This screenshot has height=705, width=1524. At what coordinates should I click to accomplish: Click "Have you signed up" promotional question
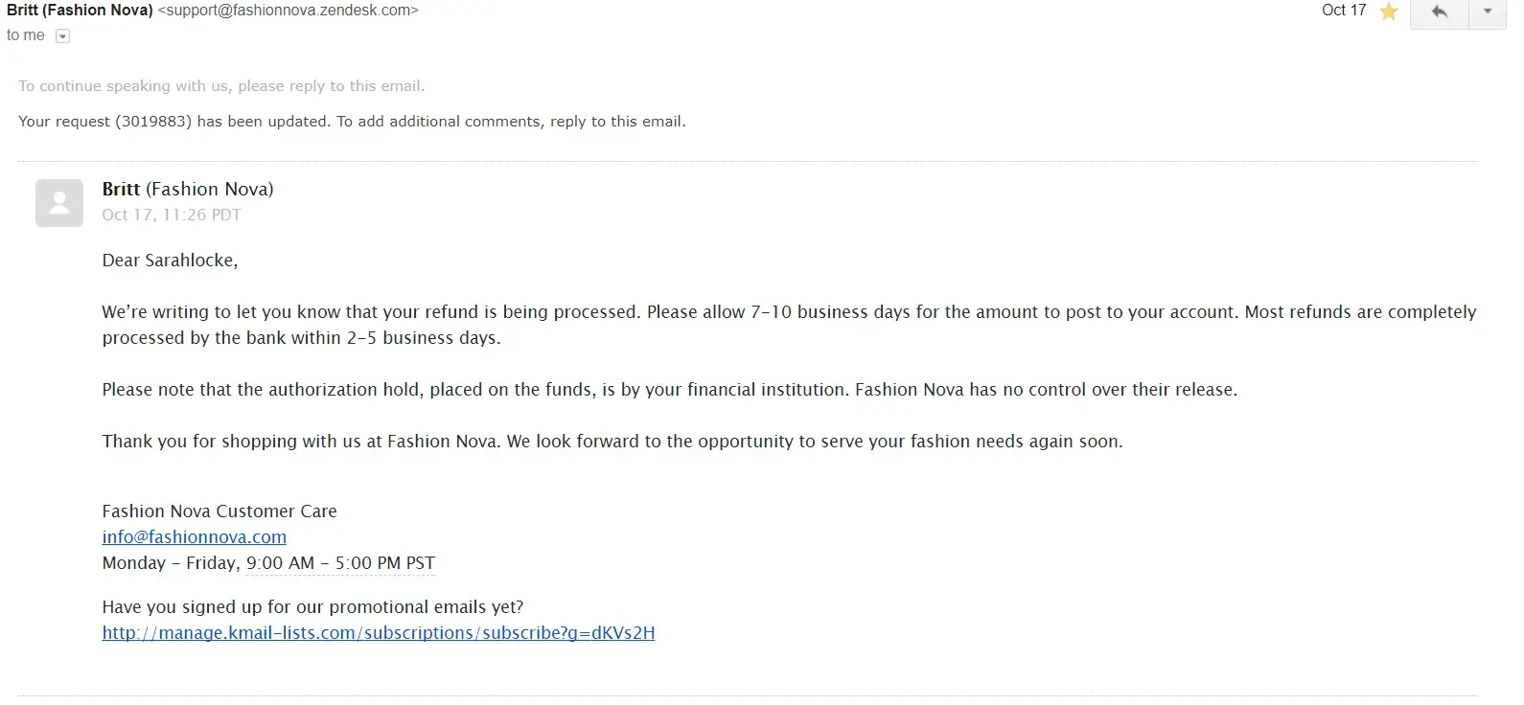(x=312, y=607)
